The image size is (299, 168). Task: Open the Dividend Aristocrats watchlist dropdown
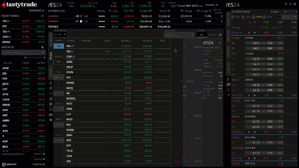click(x=23, y=52)
